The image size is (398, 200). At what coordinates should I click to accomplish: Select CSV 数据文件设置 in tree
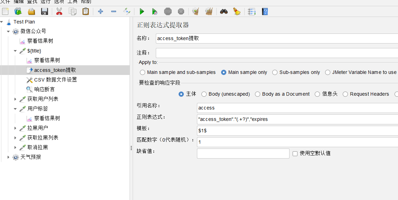click(55, 80)
